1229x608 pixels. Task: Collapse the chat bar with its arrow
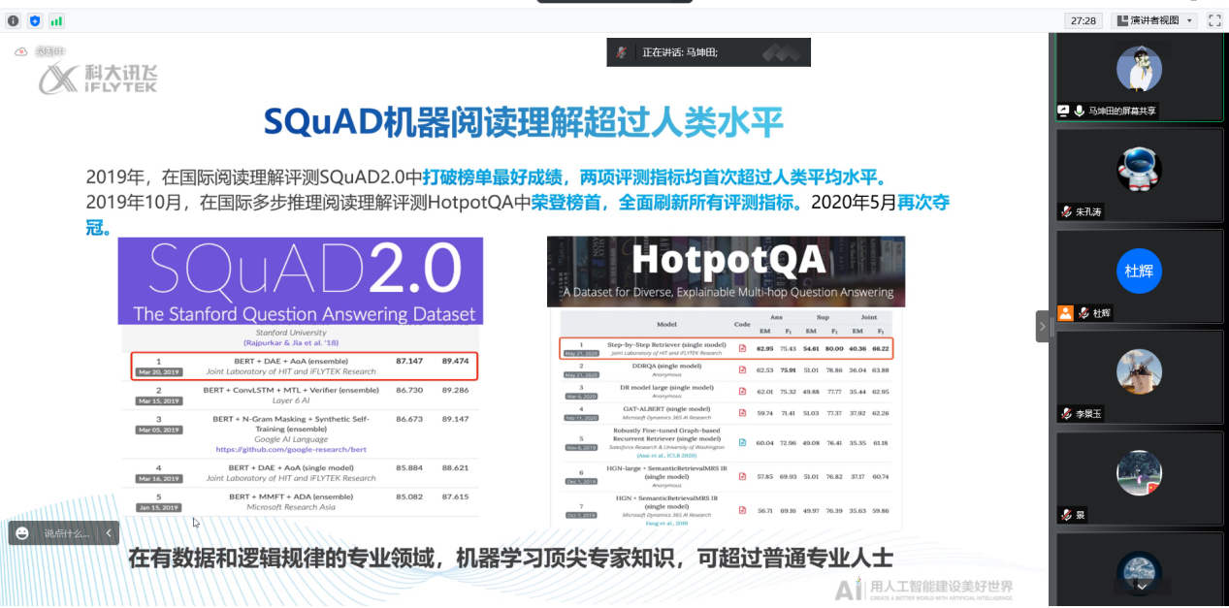click(108, 533)
